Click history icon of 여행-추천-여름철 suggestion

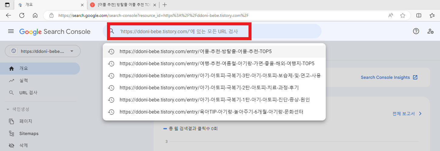[111, 63]
